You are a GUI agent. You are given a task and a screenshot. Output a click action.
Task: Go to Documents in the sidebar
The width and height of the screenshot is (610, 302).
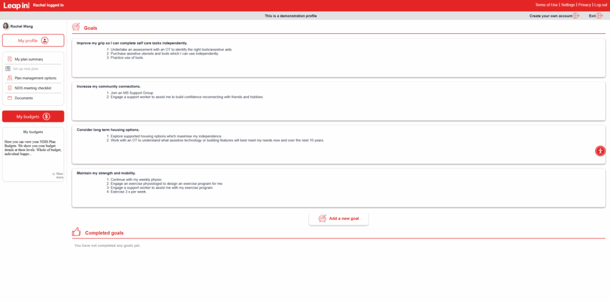point(24,98)
